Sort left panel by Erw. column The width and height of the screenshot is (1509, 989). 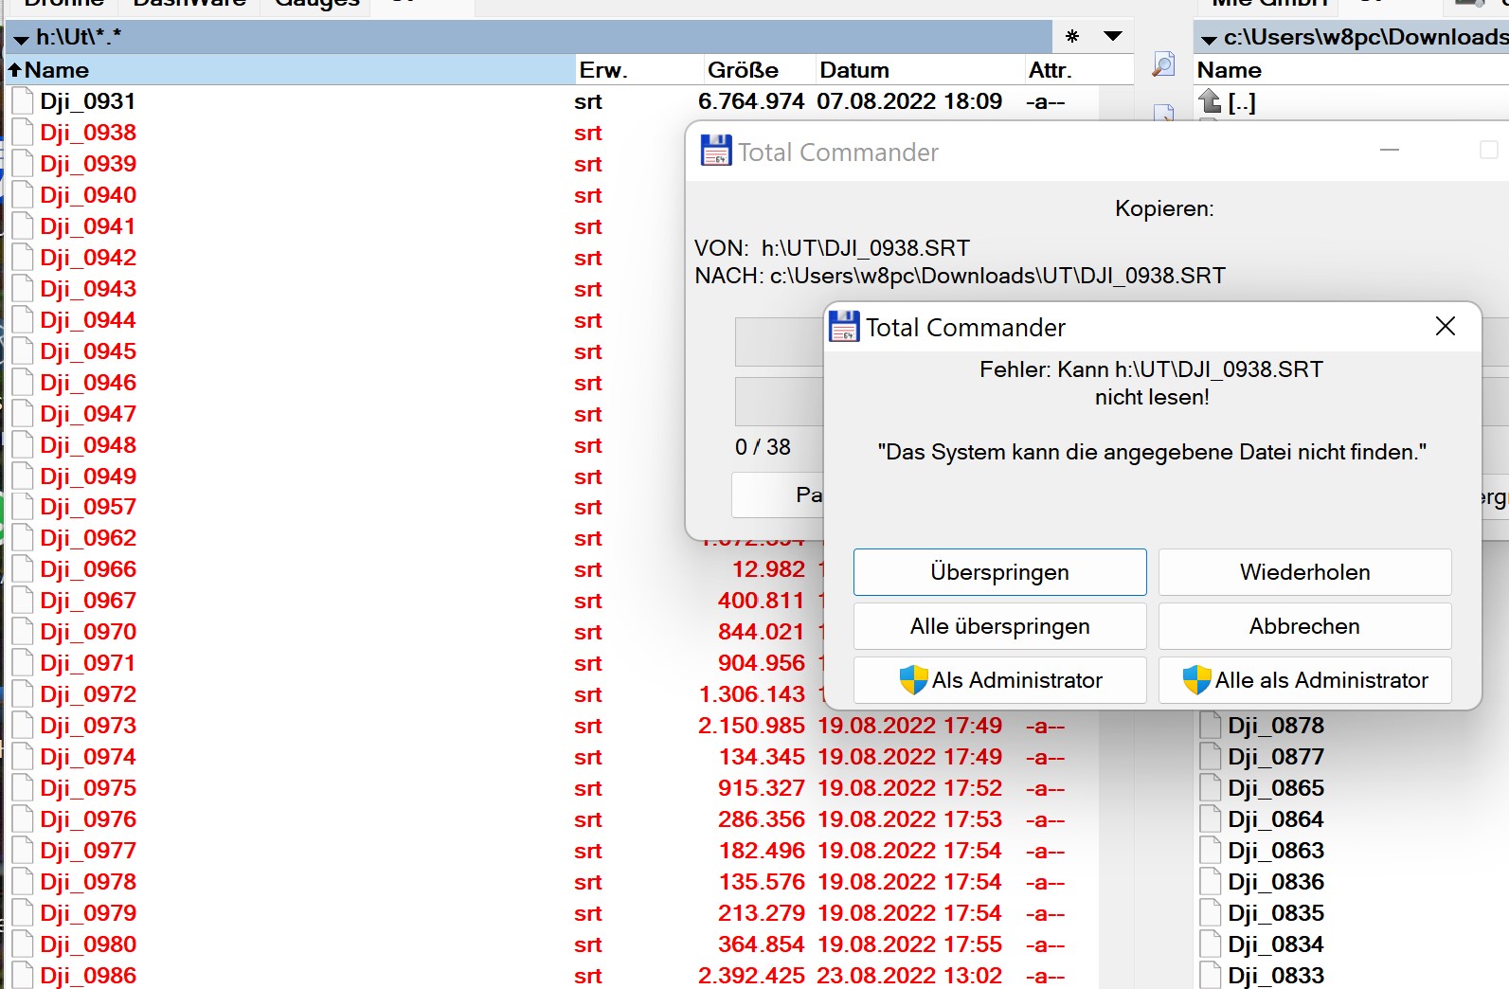pyautogui.click(x=638, y=70)
